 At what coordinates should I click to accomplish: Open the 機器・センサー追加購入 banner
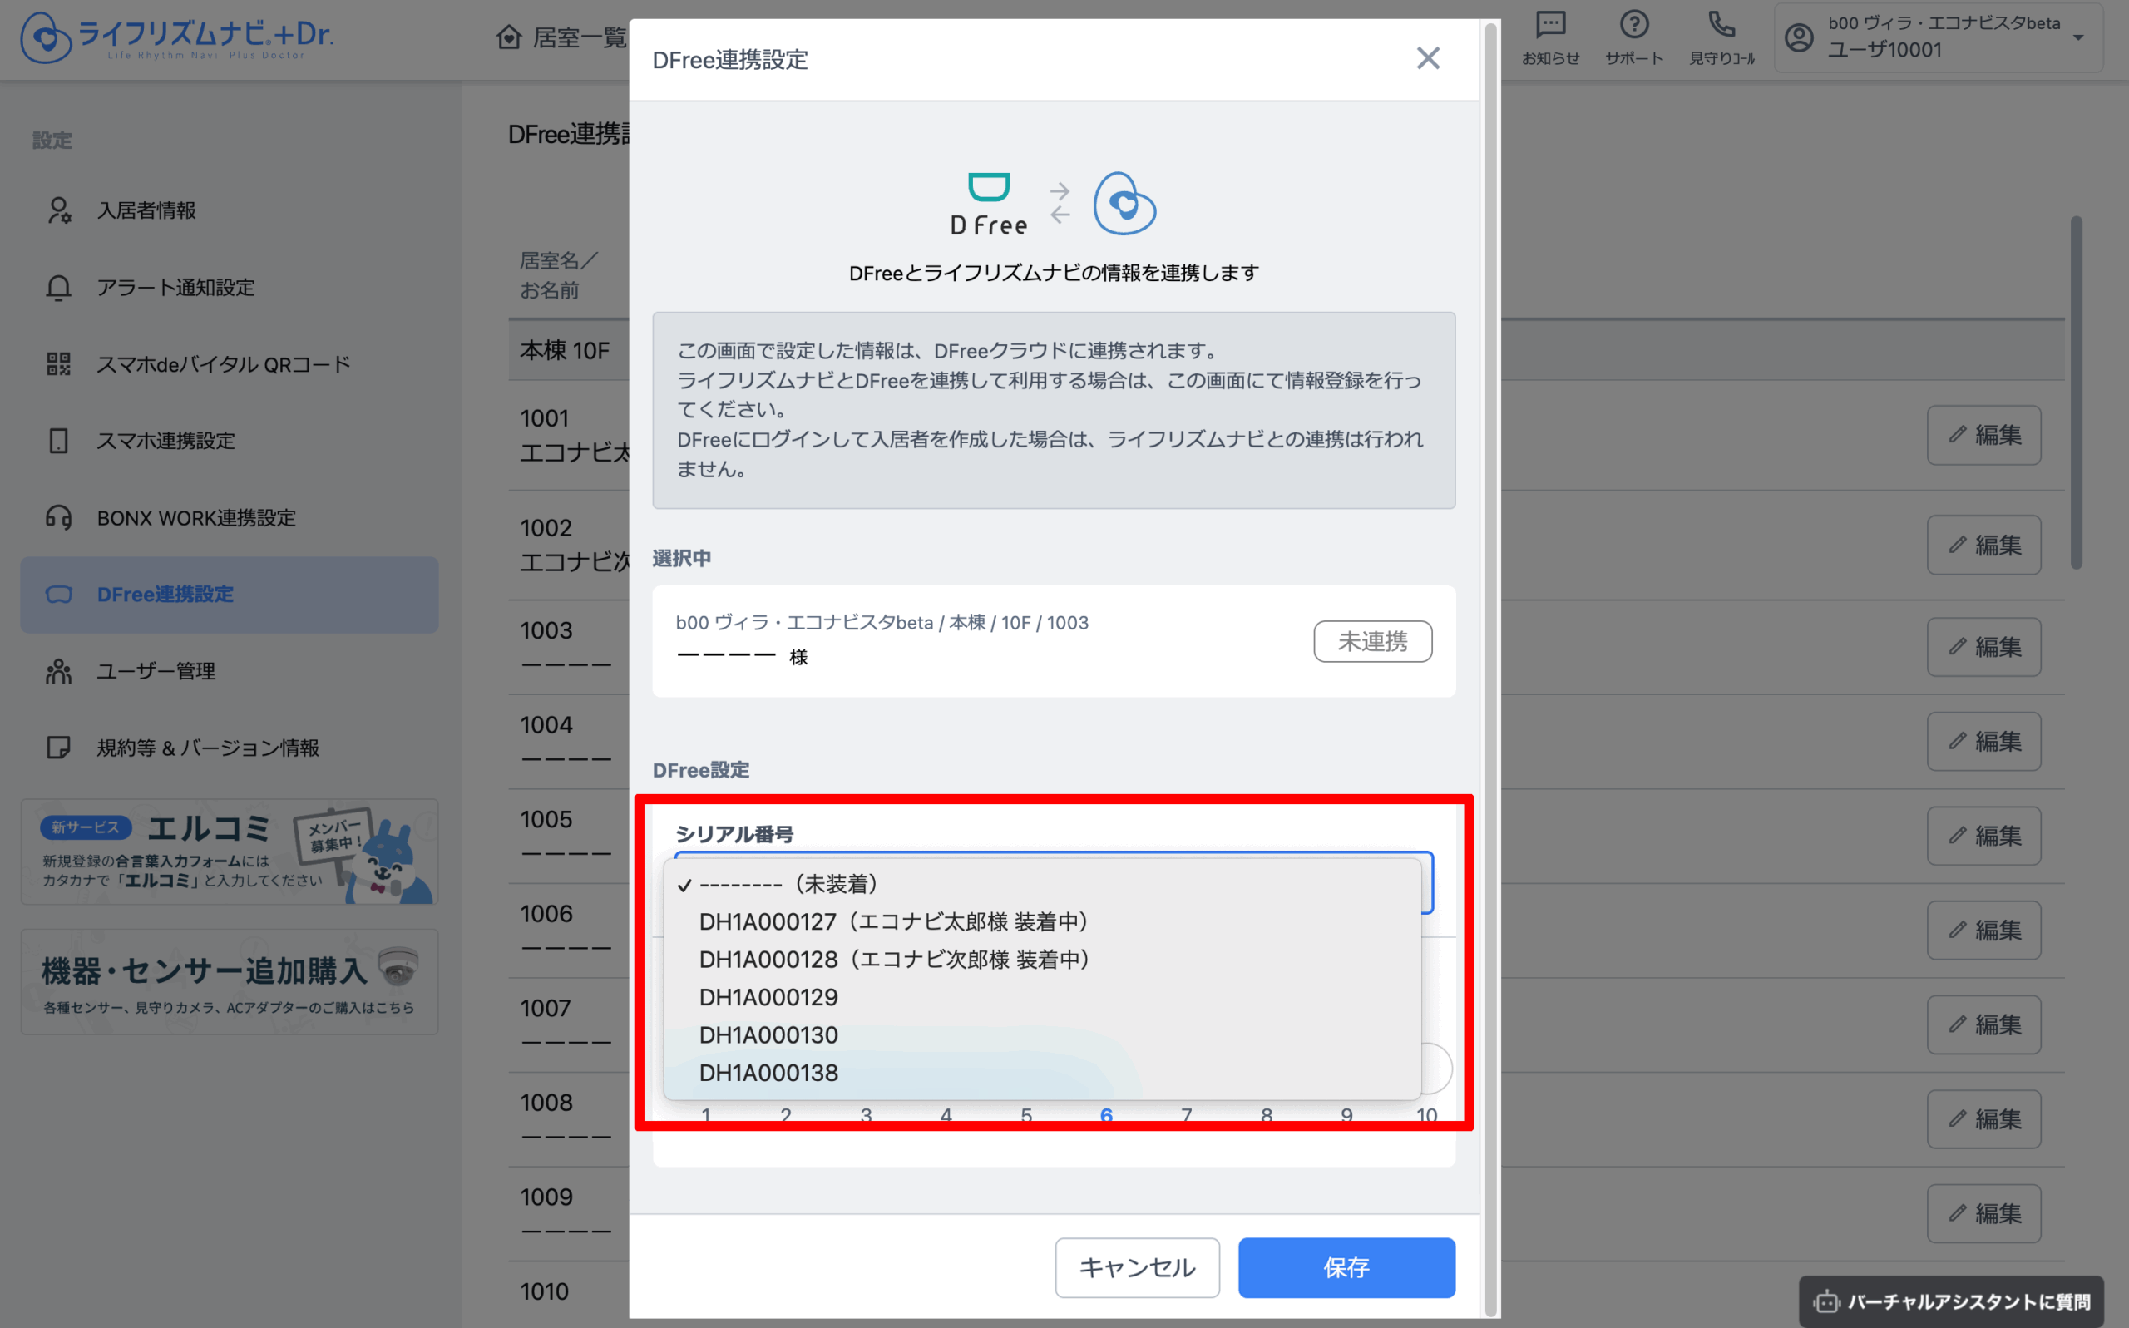tap(230, 982)
